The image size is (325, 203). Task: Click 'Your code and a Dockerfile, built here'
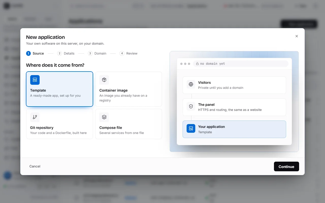tap(58, 133)
